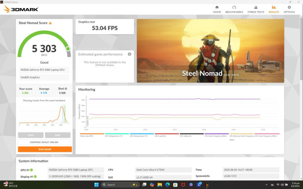Click score distribution chart
Viewport: 303px width, 189px height.
pyautogui.click(x=44, y=115)
